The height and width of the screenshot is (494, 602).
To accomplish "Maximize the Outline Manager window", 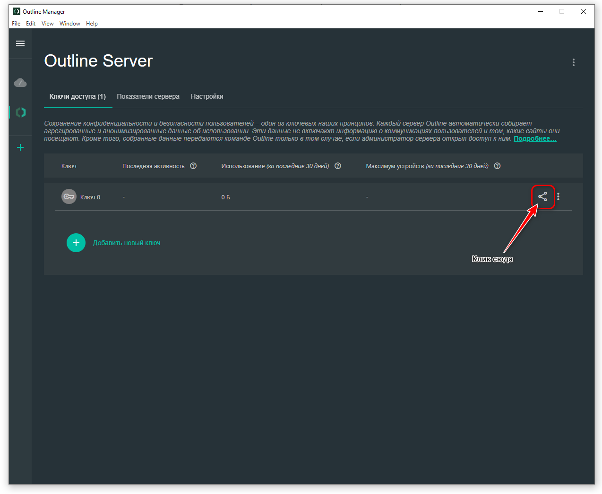I will (562, 11).
